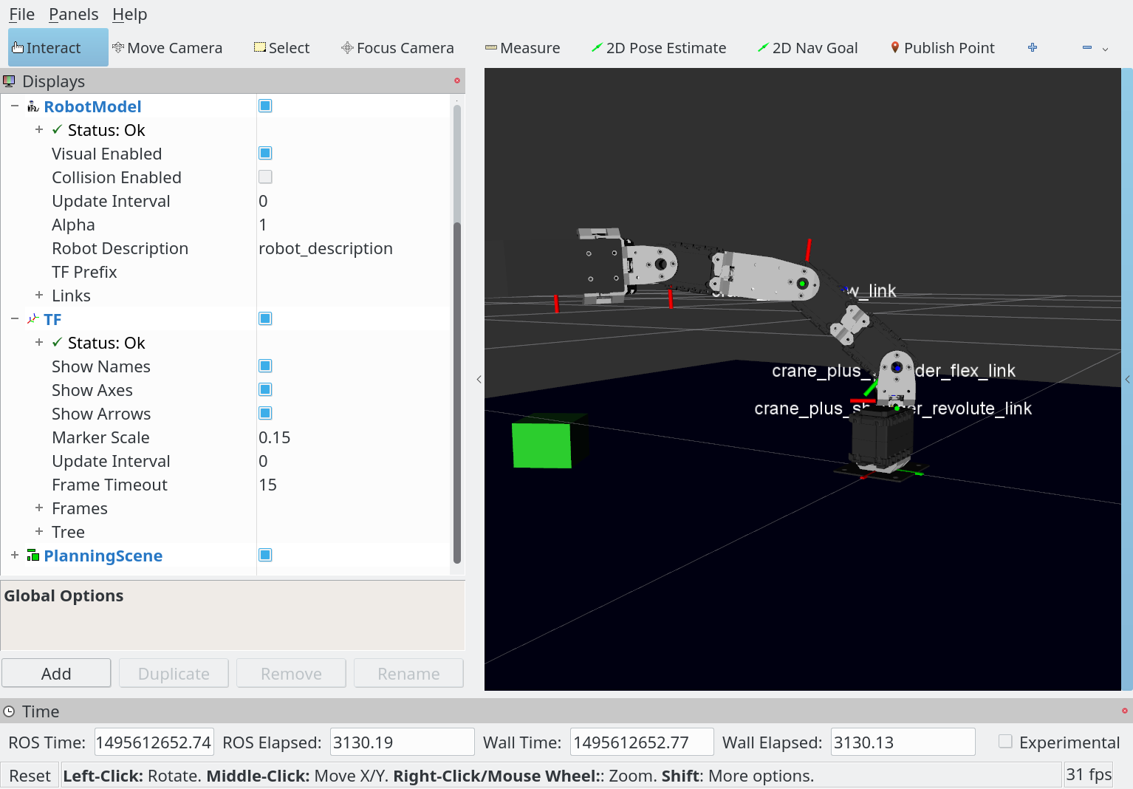
Task: Select the Global Options description heading
Action: [64, 595]
